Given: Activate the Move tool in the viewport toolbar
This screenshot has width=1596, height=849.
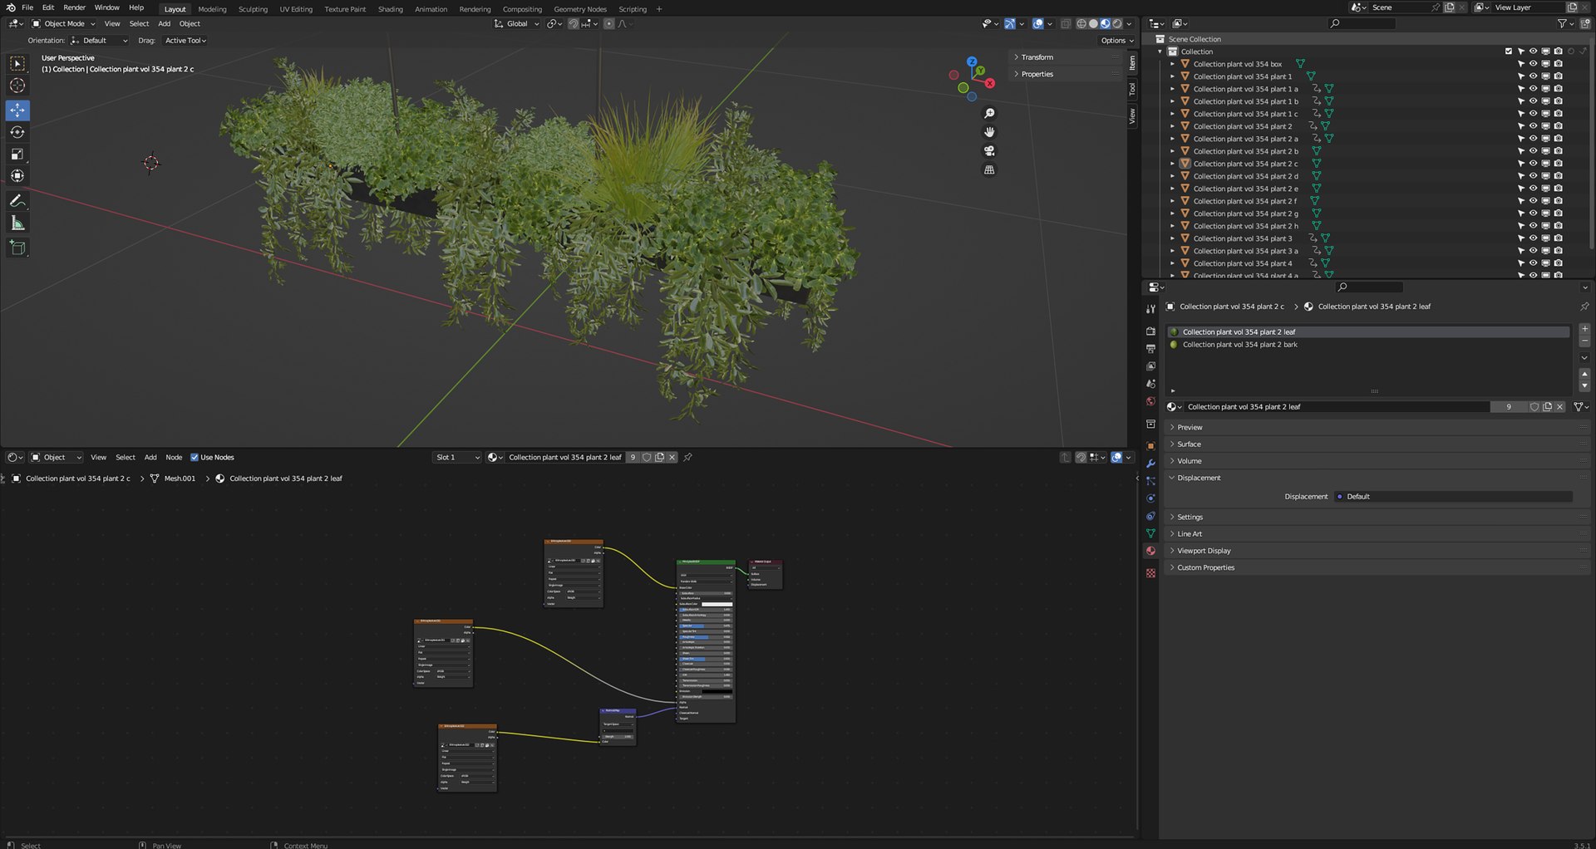Looking at the screenshot, I should click(17, 110).
